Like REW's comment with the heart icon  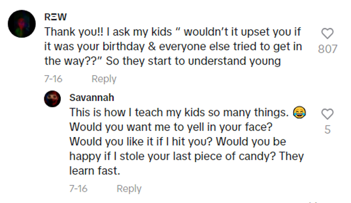[x=327, y=34]
